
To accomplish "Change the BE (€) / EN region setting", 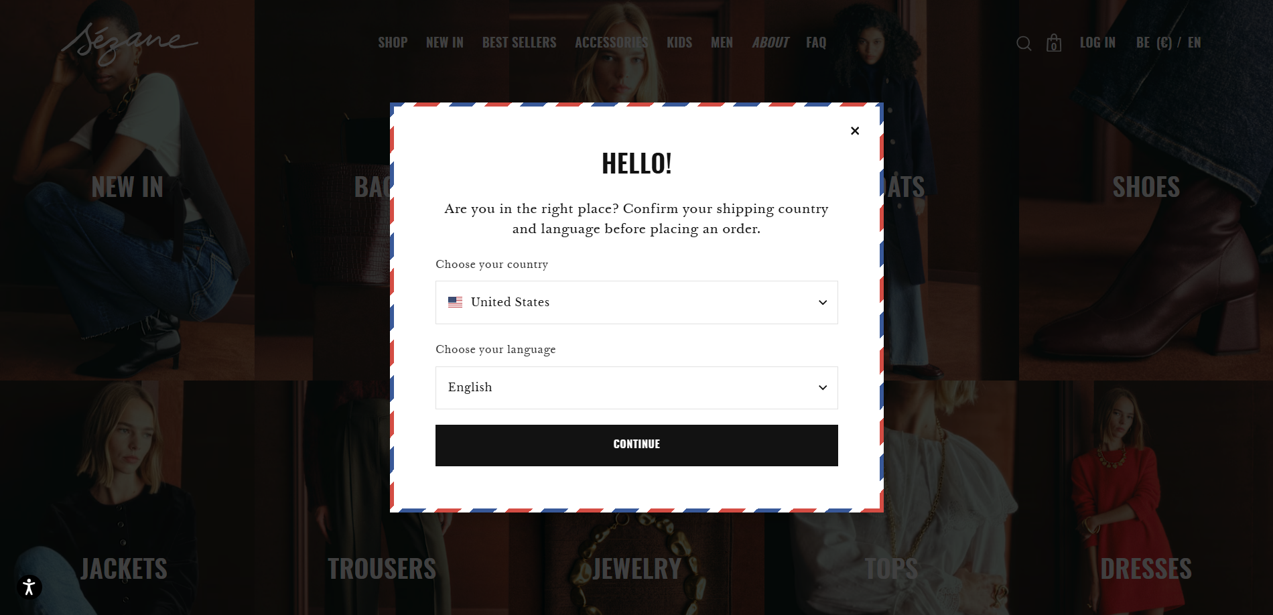I will [1168, 43].
